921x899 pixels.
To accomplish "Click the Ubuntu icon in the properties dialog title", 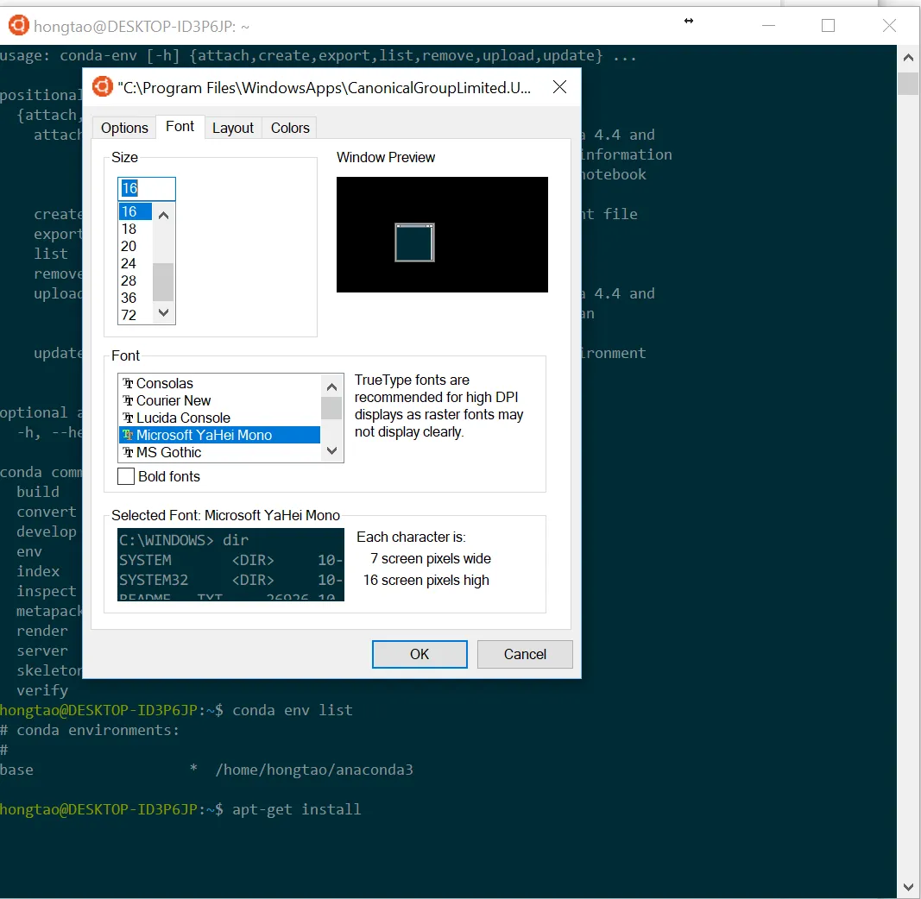I will (x=103, y=87).
